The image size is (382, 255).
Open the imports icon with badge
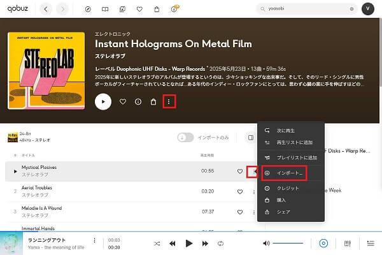[x=174, y=9]
